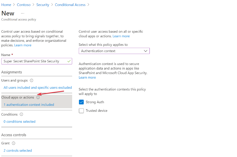
Task: Open the Authentication context dropdown
Action: pyautogui.click(x=114, y=51)
